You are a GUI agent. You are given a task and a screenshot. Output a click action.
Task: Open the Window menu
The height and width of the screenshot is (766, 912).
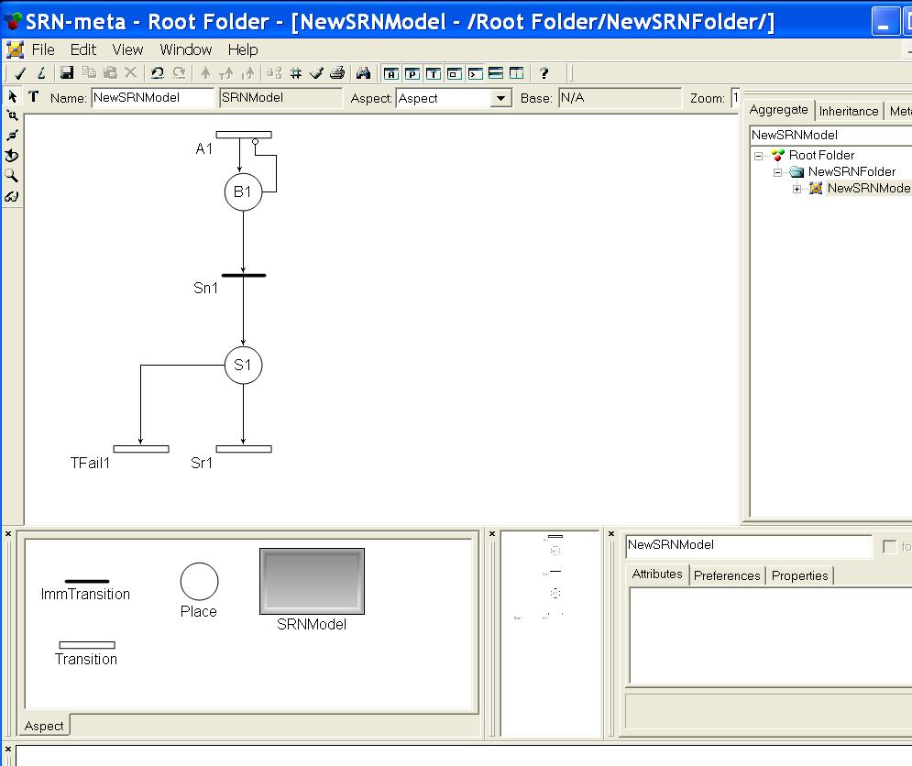[x=185, y=49]
